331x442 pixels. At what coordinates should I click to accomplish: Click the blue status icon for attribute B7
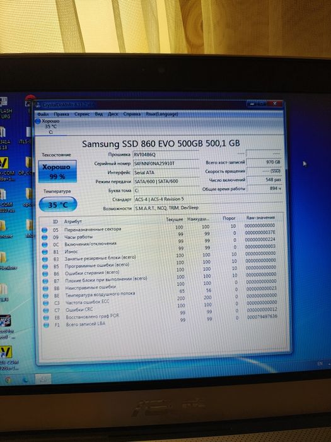pyautogui.click(x=45, y=282)
